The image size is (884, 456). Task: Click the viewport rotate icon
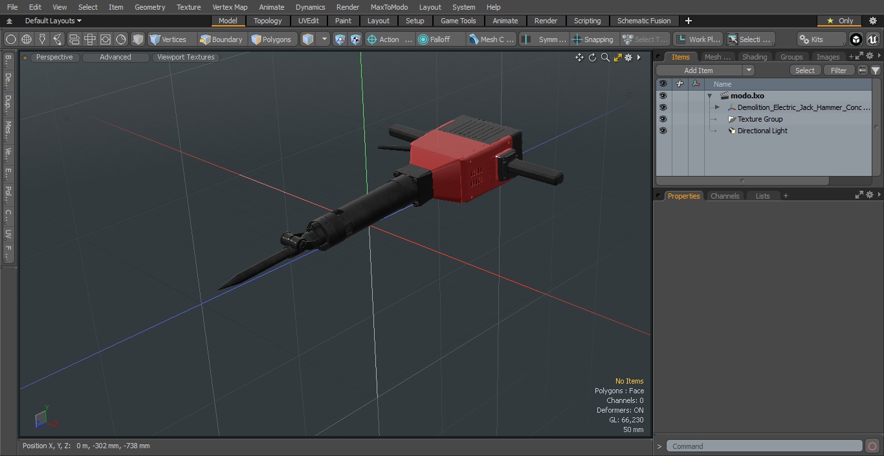click(592, 58)
